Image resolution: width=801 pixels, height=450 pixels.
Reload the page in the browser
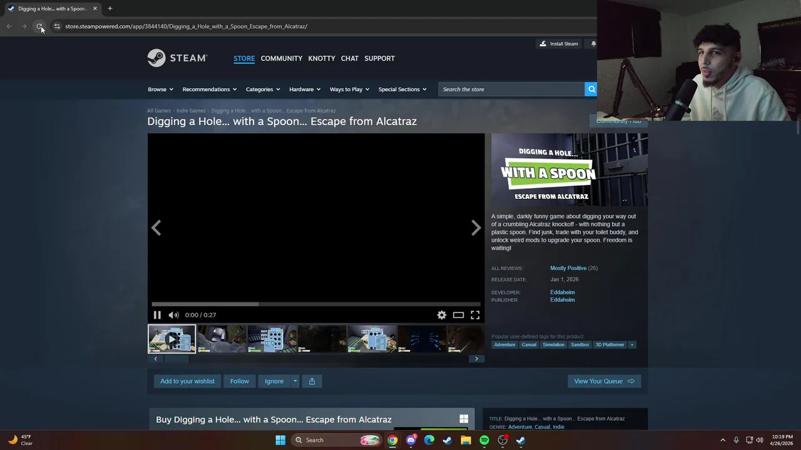point(39,26)
